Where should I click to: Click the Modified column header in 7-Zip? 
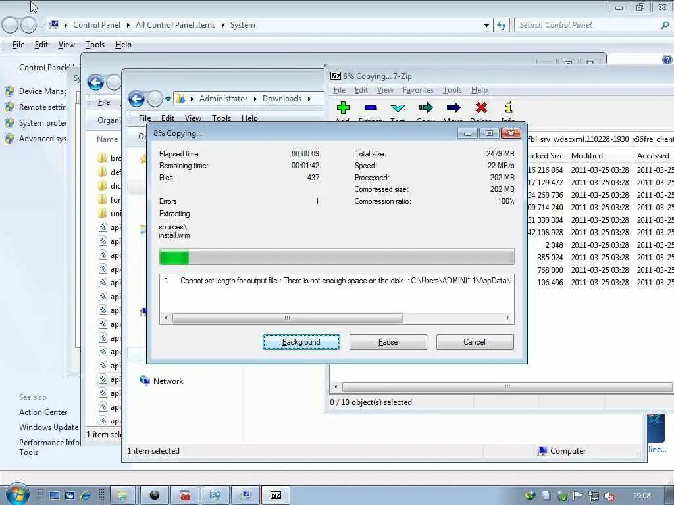click(x=587, y=156)
